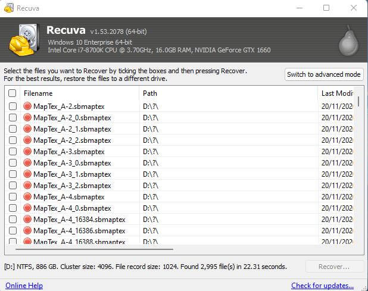
Task: Tick checkbox for MapTex_A-2.sbmaptex
Action: [13, 106]
